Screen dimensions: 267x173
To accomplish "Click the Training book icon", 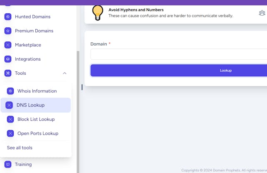I will [8, 164].
